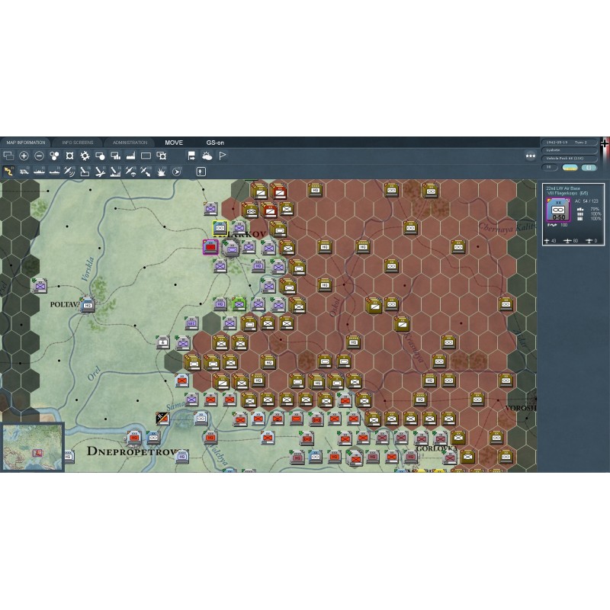Screen dimensions: 610x610
Task: Click the air recon mode icon
Action: tap(69, 172)
